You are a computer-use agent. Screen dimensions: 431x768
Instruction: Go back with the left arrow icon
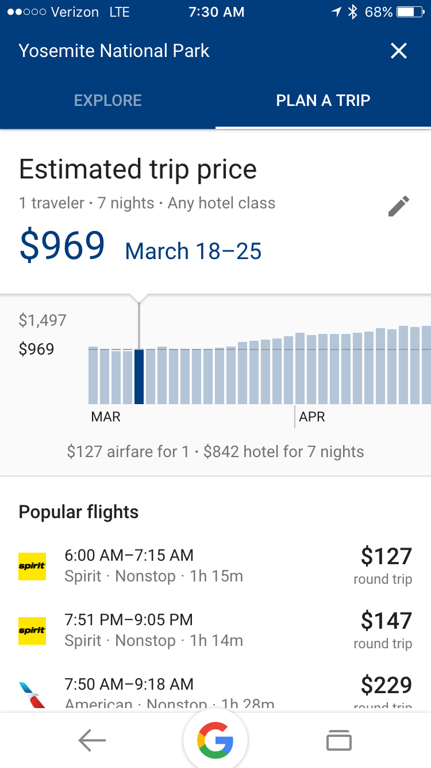coord(92,740)
